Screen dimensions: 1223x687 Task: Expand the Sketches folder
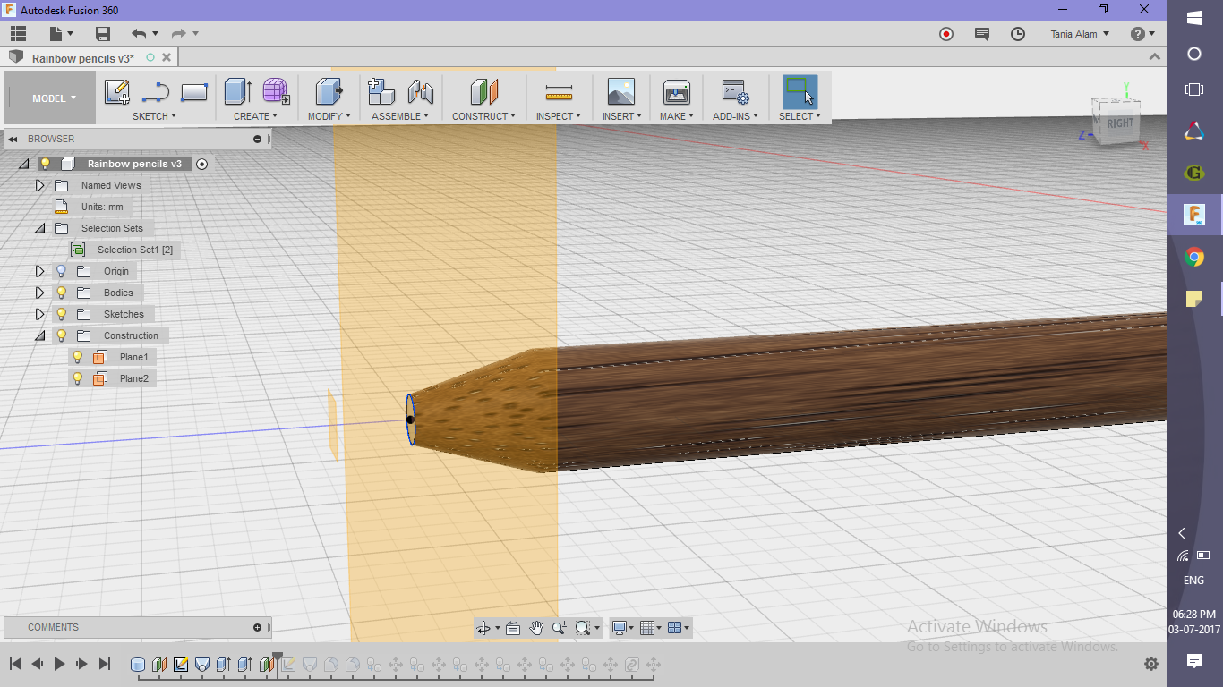(39, 314)
